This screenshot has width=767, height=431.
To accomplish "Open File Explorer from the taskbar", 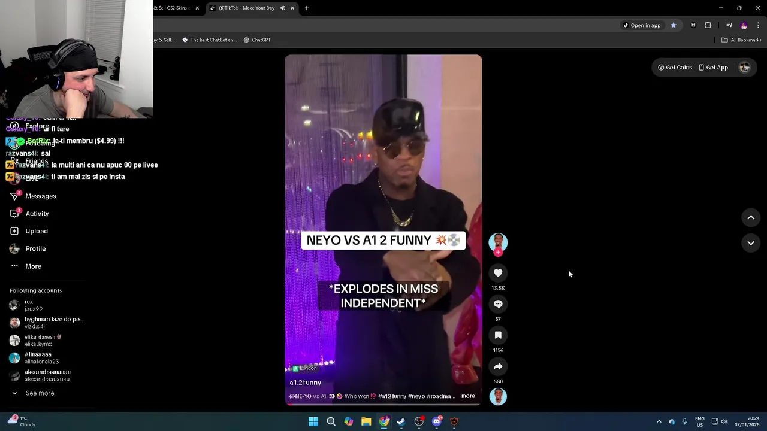I will click(x=366, y=422).
